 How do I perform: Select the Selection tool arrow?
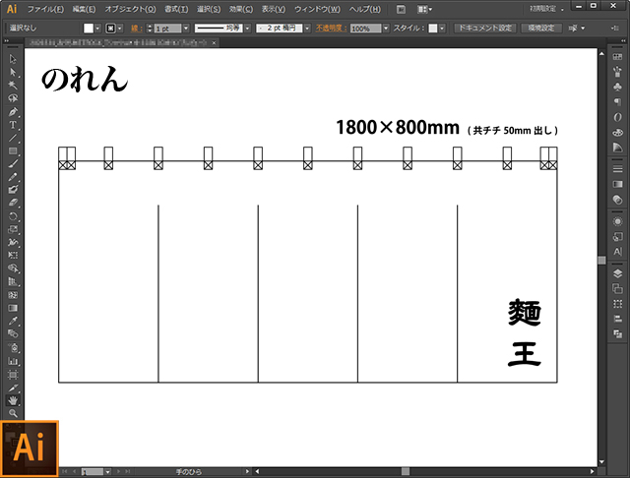pyautogui.click(x=13, y=59)
